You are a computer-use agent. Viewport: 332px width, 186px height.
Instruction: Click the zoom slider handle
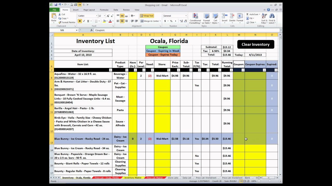tap(270, 181)
